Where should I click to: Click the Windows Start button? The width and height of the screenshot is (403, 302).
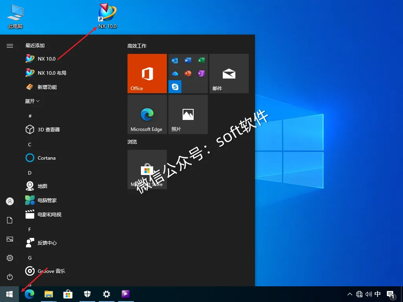(9, 294)
